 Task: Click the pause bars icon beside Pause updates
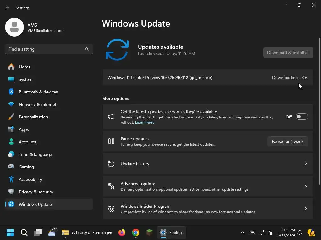(111, 141)
